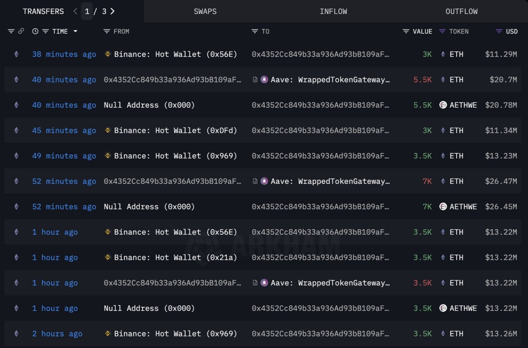Go to previous transfers page arrow
This screenshot has height=348, width=528.
point(75,11)
